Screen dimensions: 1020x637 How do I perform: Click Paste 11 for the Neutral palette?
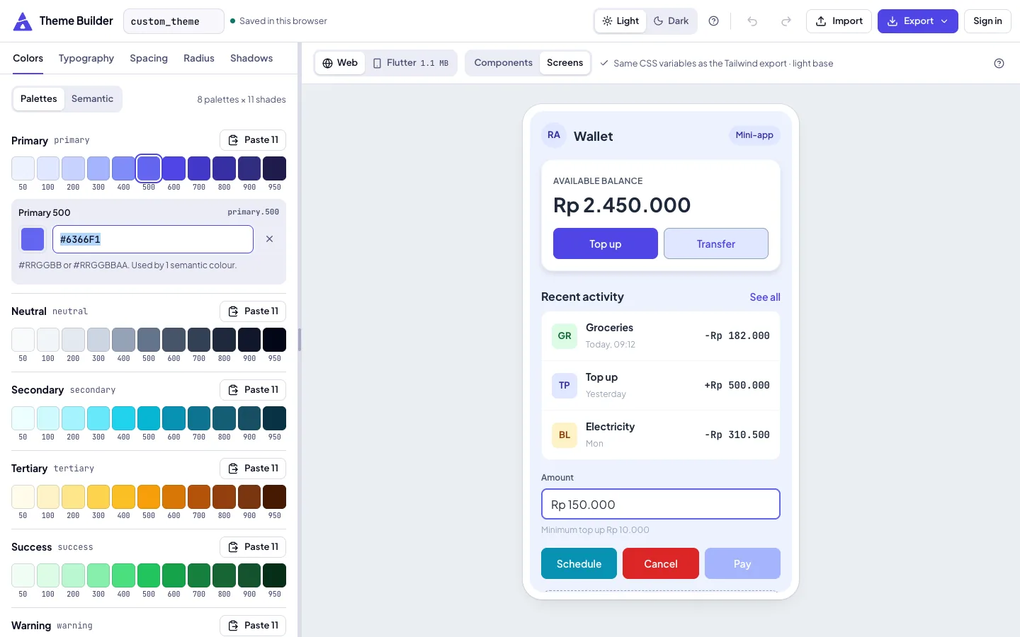(x=253, y=311)
